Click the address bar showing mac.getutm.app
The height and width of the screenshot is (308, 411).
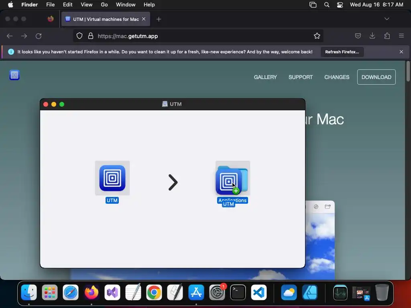click(198, 36)
